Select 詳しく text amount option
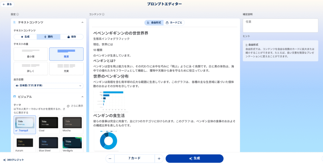 click(x=31, y=68)
